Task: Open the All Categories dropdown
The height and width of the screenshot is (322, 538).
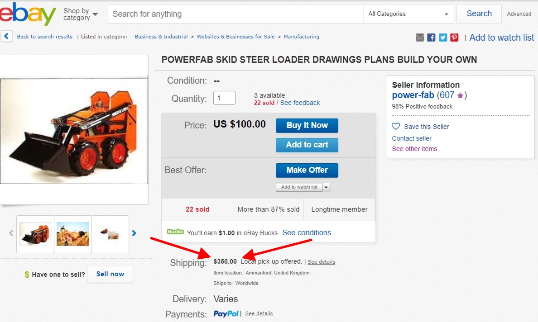Action: click(x=408, y=14)
